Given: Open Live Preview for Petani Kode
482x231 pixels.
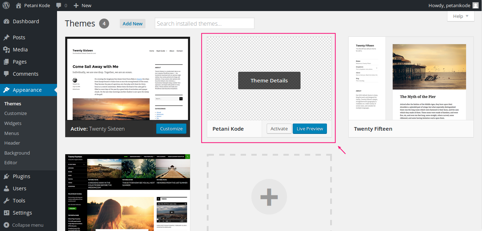Looking at the screenshot, I should [x=310, y=129].
